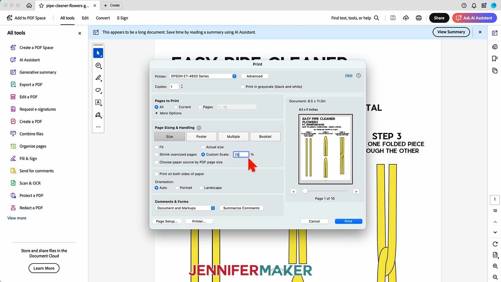
Task: Go to Acrobat home icon
Action: (x=29, y=5)
